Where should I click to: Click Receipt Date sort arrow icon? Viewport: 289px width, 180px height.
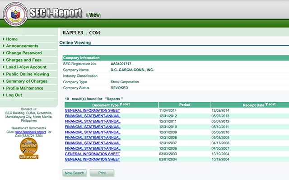[x=266, y=104]
